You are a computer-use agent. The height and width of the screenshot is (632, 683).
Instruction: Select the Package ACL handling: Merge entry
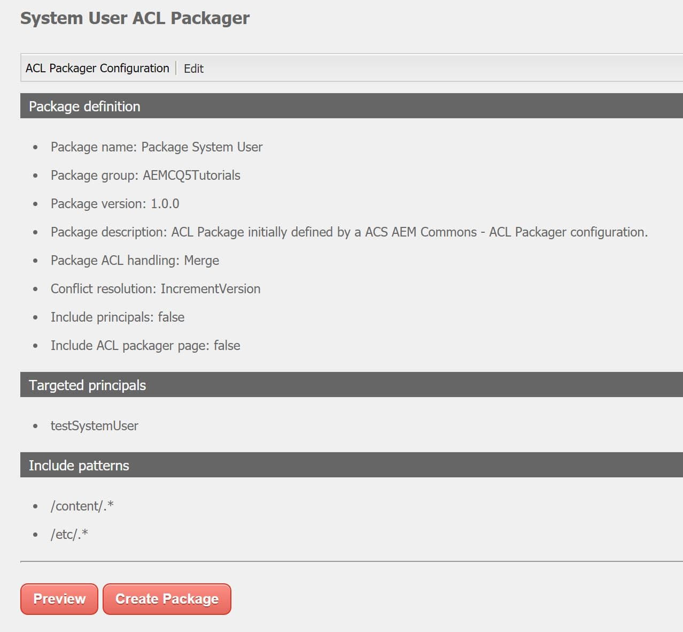tap(135, 260)
